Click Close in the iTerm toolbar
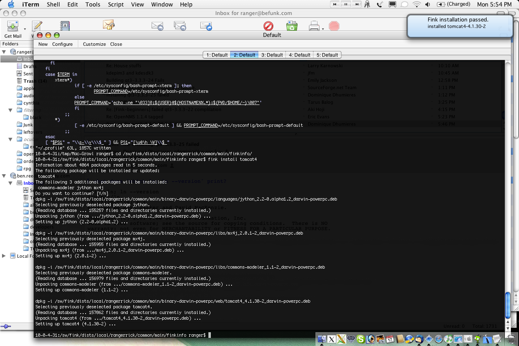This screenshot has width=519, height=346. tap(116, 44)
